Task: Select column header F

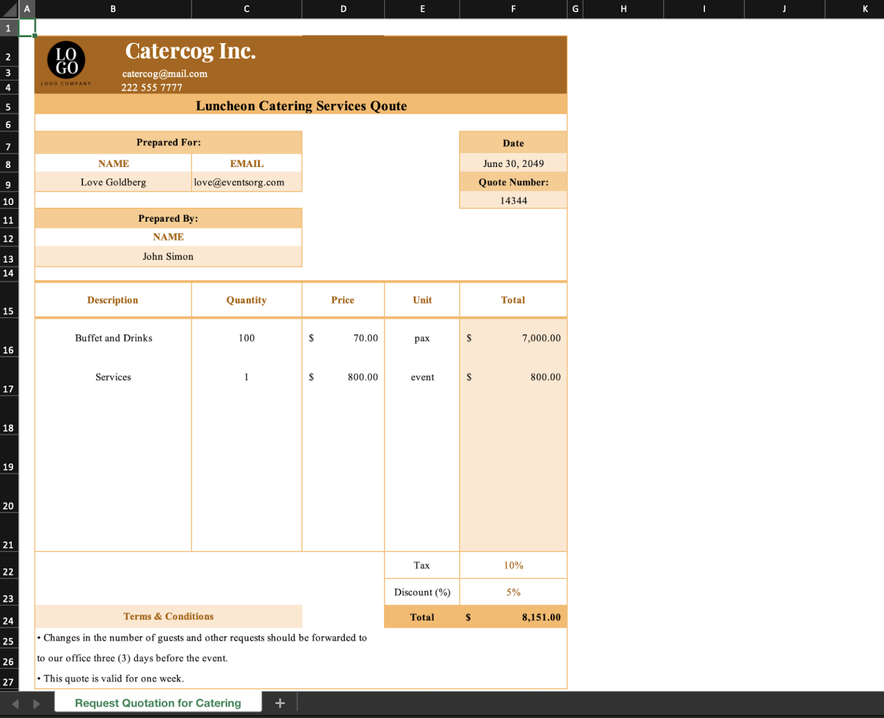Action: tap(513, 9)
